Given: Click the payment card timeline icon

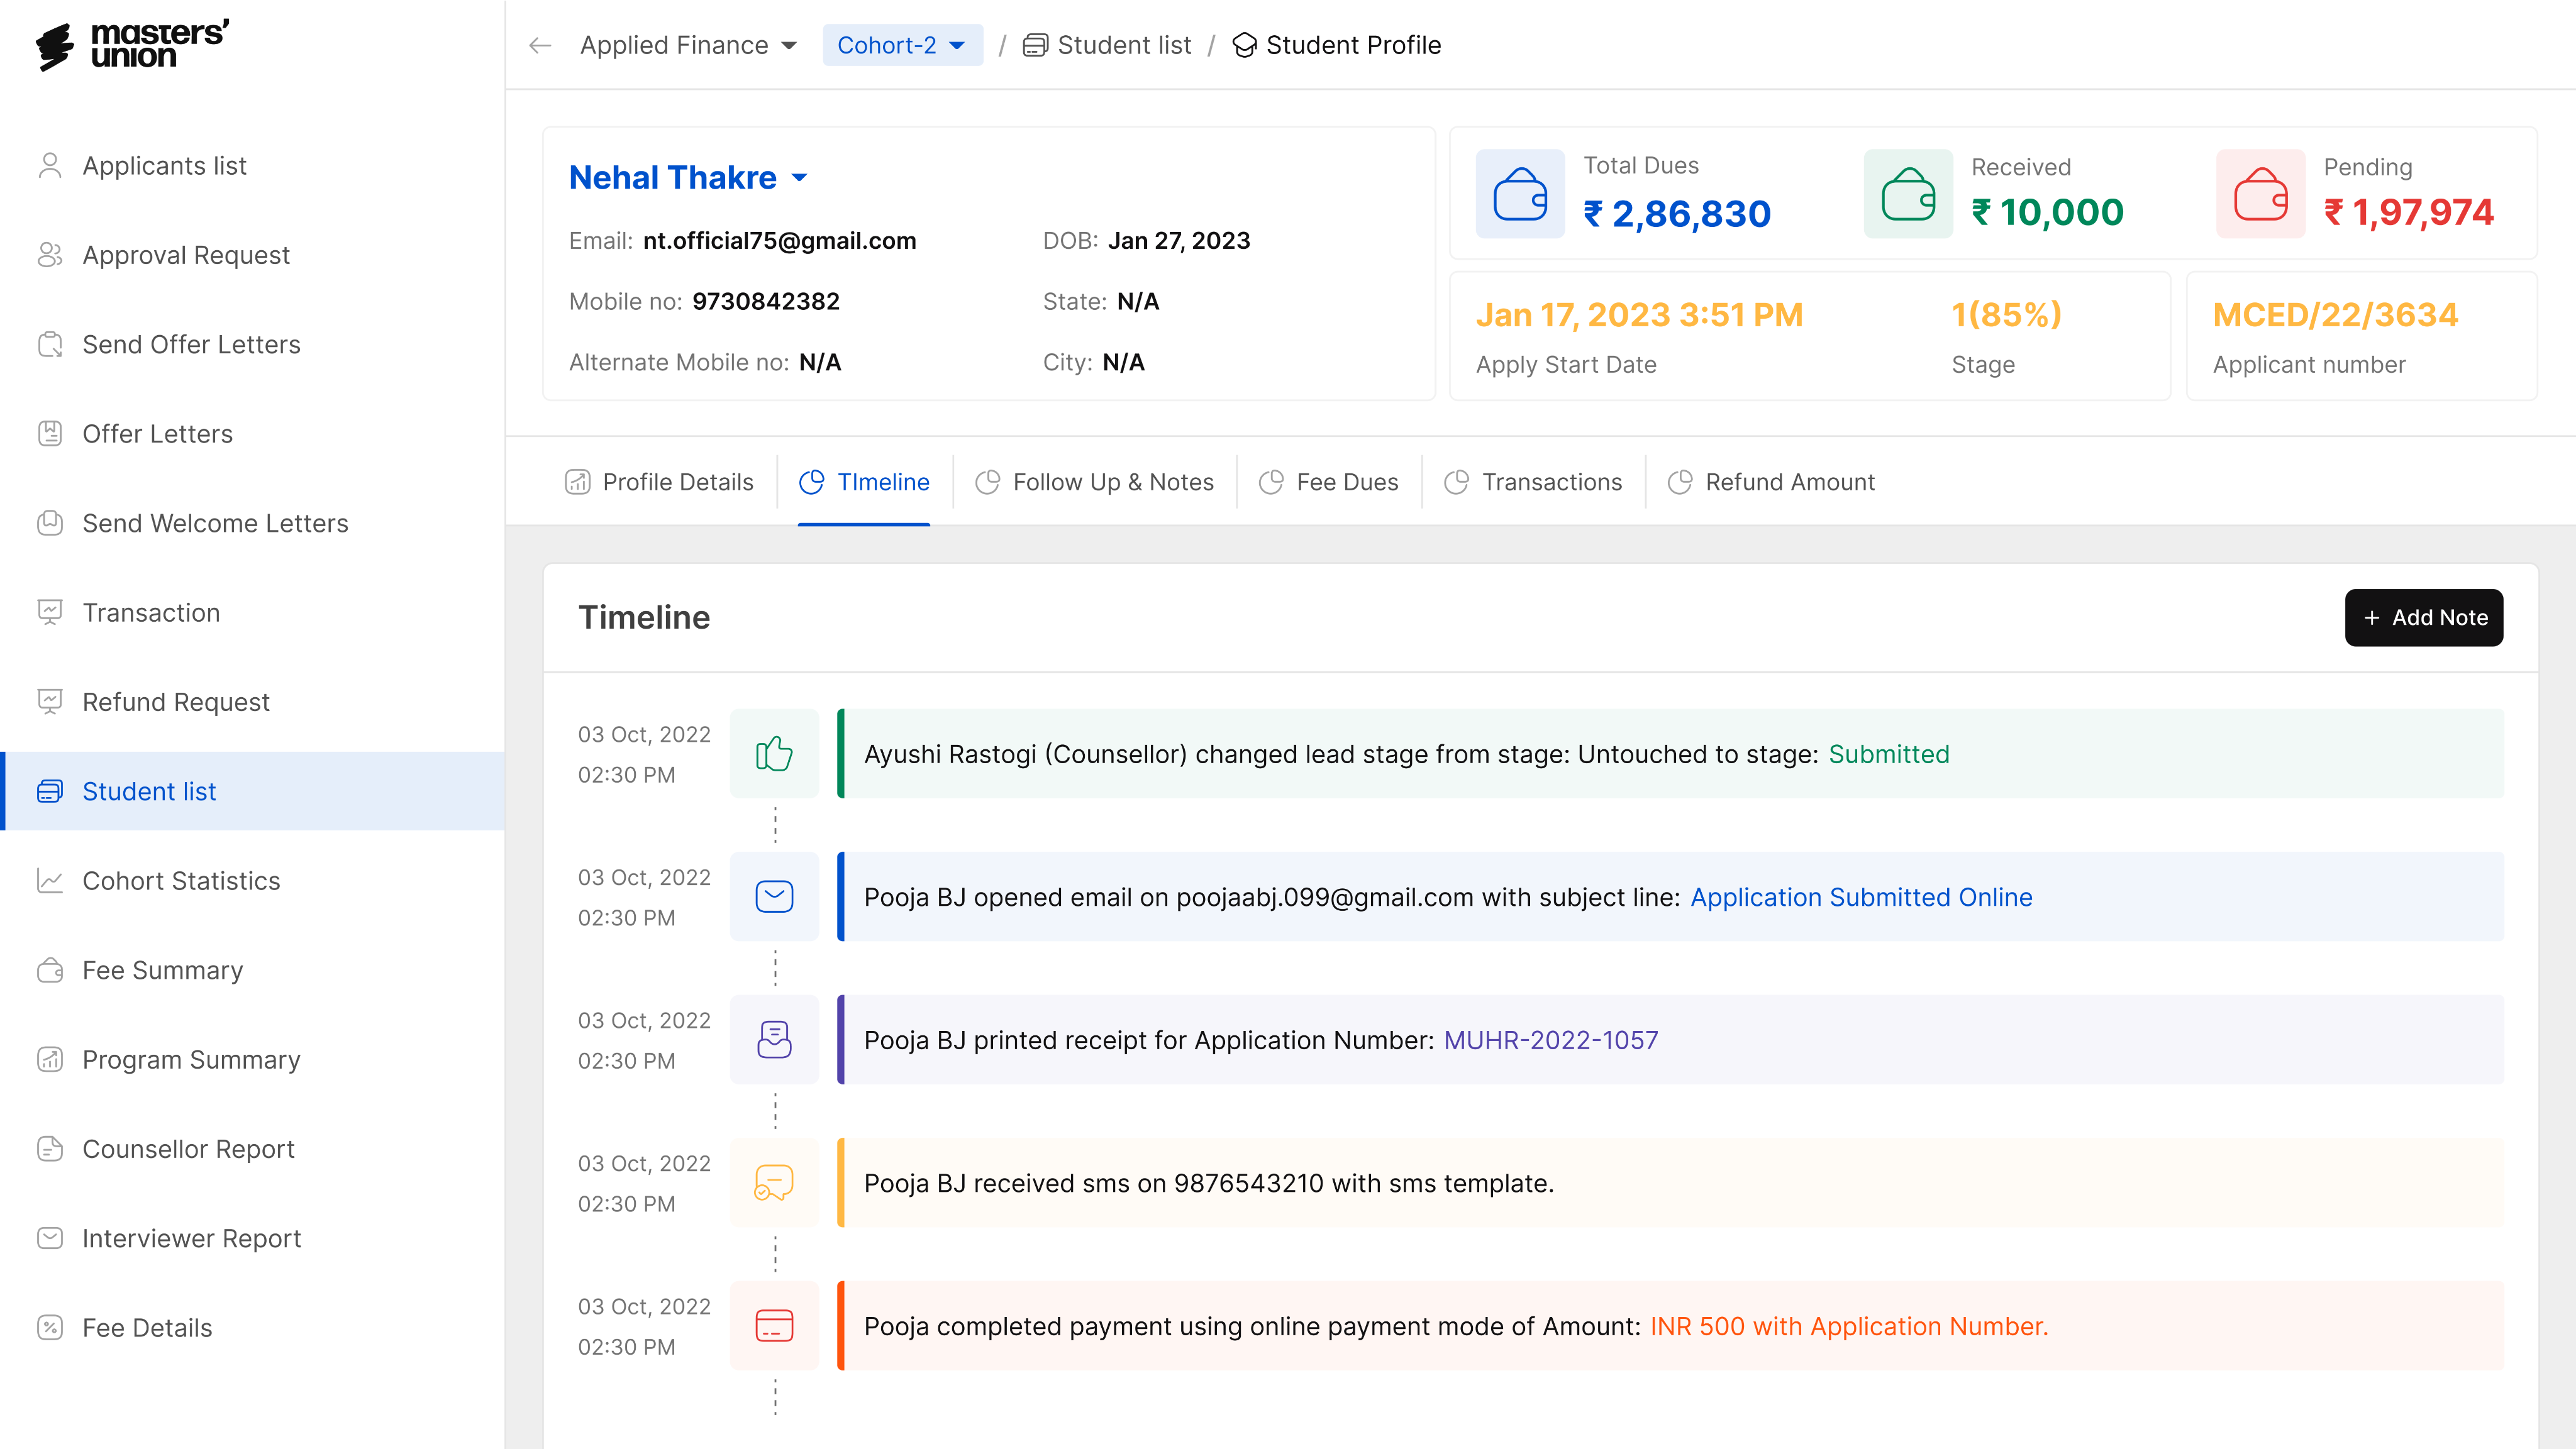Looking at the screenshot, I should point(774,1325).
